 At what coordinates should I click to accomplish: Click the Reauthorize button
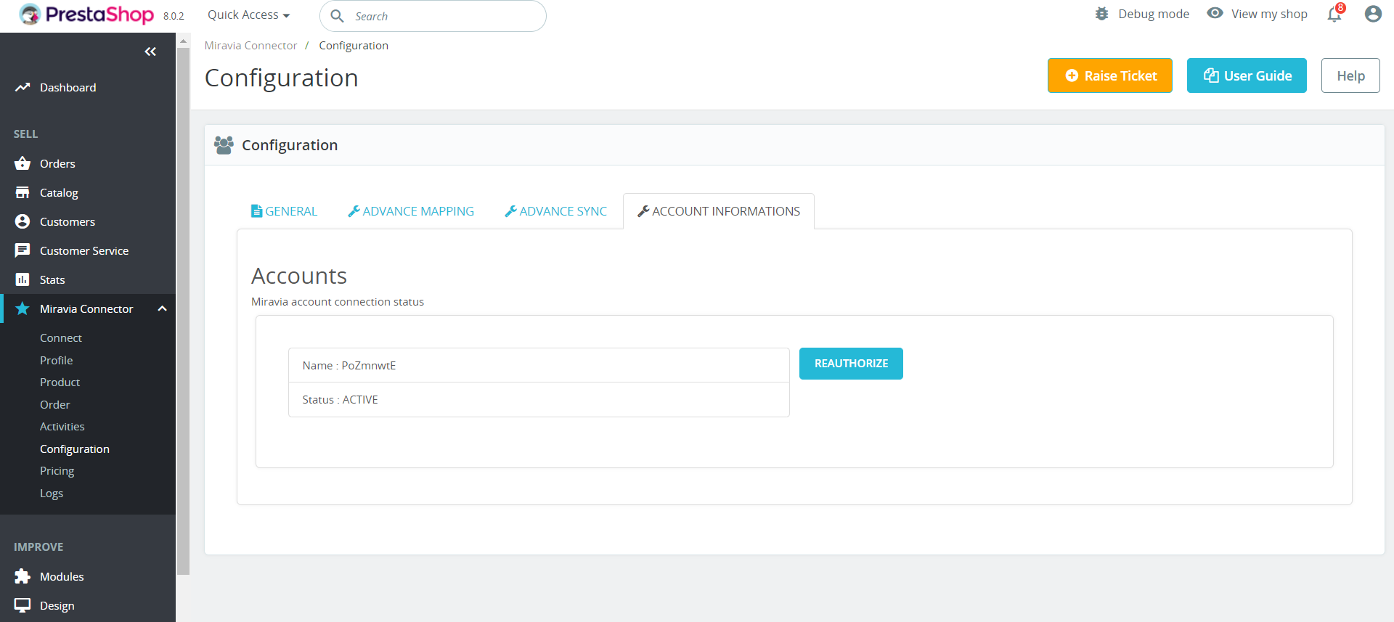851,364
